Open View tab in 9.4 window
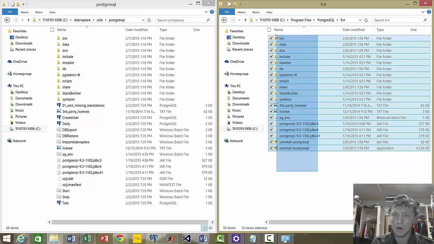The width and height of the screenshot is (434, 244). [269, 12]
